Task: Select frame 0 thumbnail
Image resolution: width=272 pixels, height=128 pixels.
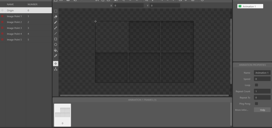Action: tap(63, 115)
